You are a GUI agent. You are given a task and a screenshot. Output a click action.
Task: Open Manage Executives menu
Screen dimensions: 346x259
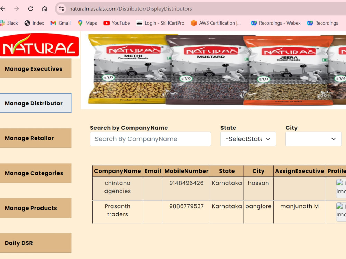pos(36,68)
